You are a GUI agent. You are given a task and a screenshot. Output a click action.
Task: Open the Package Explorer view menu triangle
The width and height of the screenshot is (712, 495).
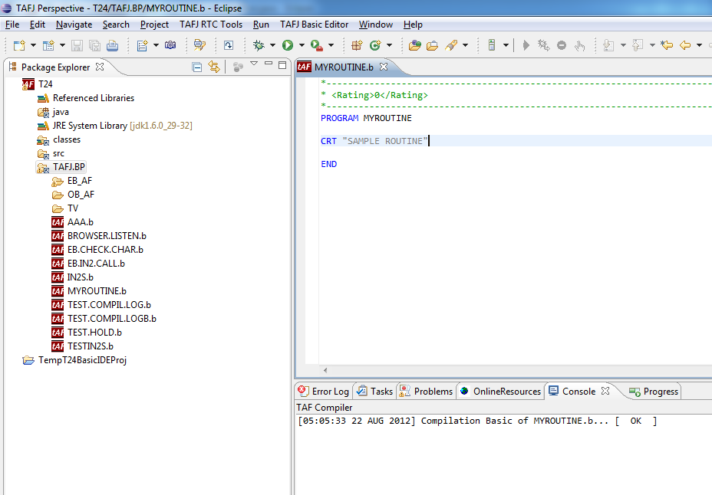[x=253, y=64]
